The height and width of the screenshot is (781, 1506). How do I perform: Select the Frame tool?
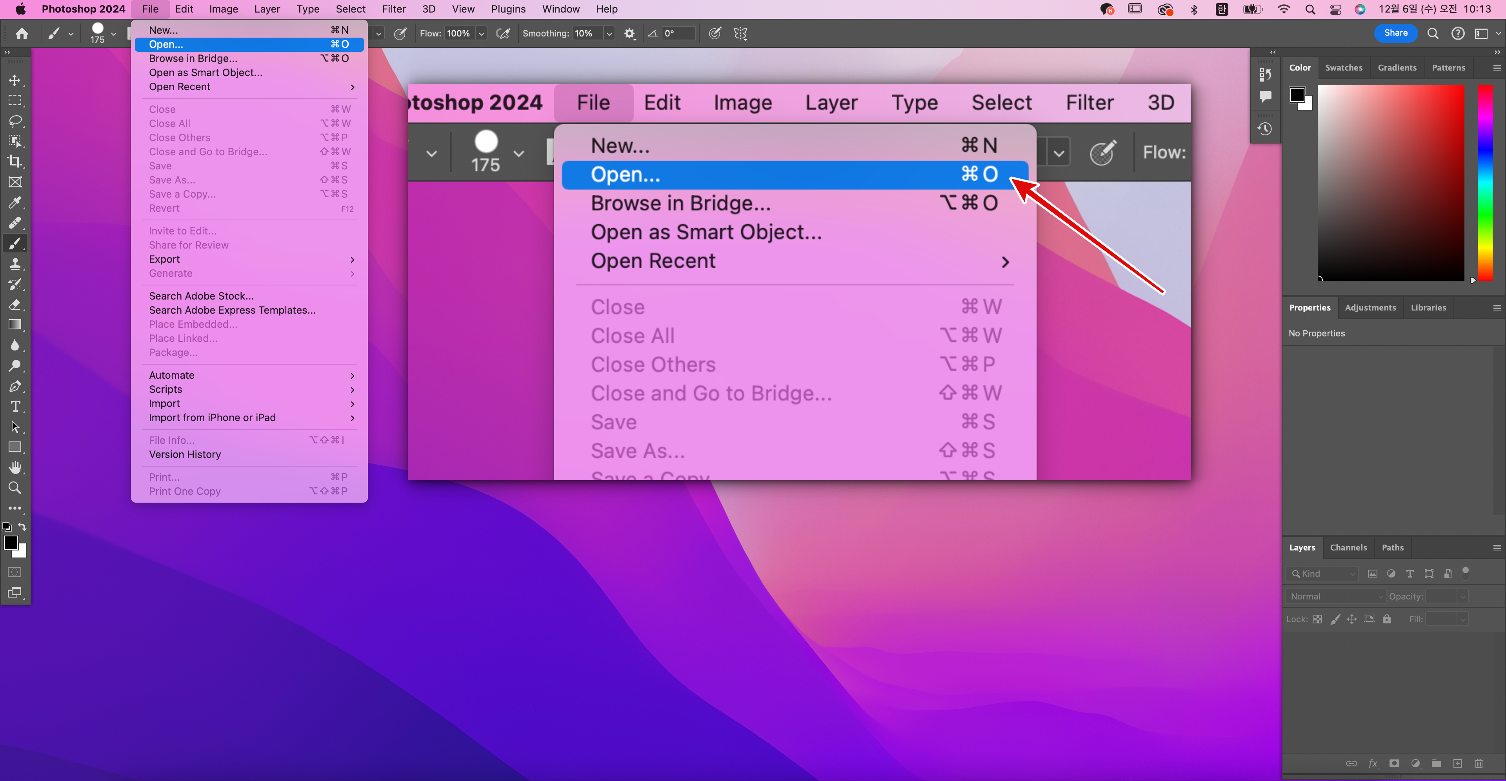(x=15, y=182)
